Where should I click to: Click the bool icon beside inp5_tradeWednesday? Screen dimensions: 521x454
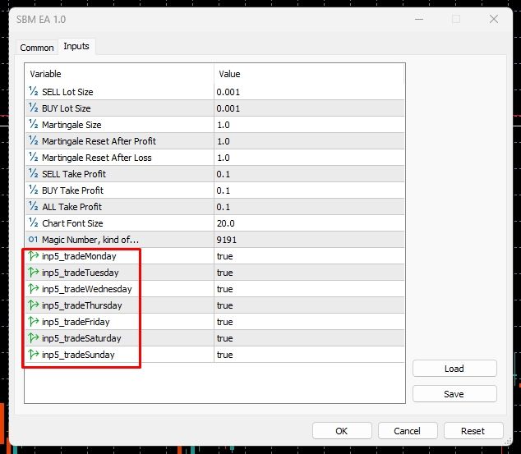click(33, 289)
